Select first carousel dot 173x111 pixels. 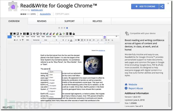[x=59, y=28]
